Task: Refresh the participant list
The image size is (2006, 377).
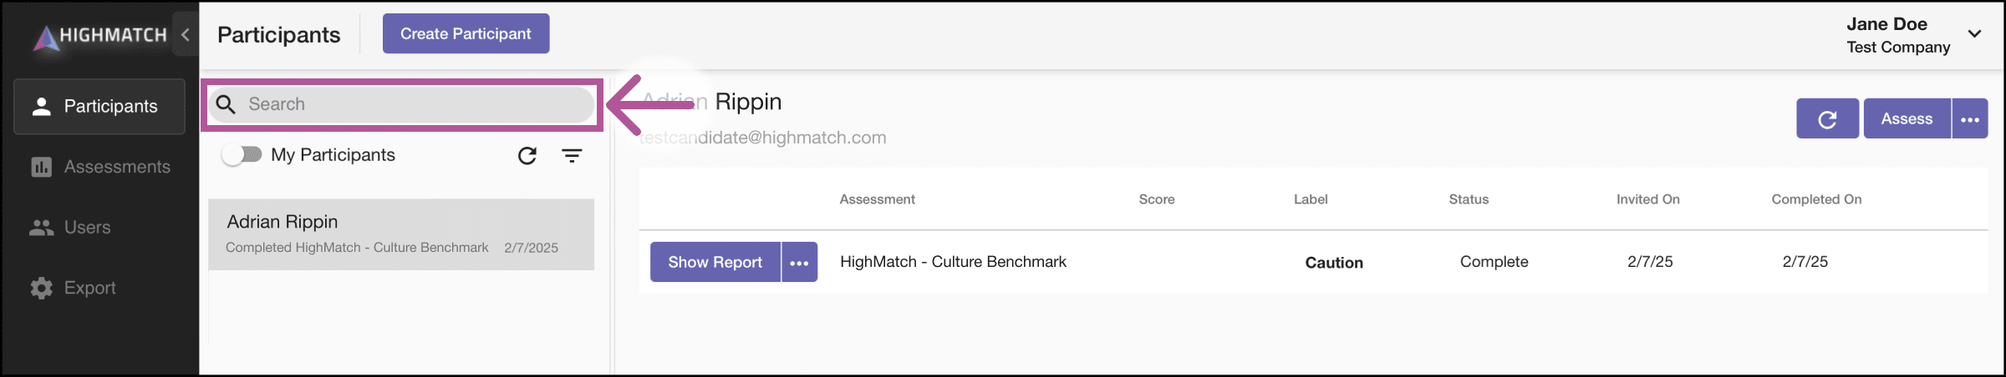Action: (527, 155)
